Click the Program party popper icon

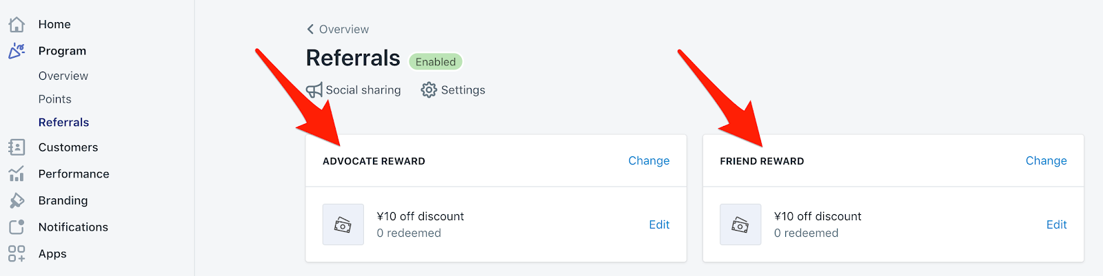tap(17, 51)
